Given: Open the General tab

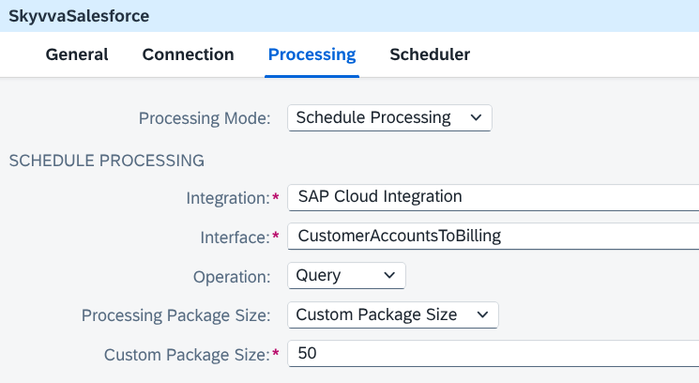Looking at the screenshot, I should (77, 54).
